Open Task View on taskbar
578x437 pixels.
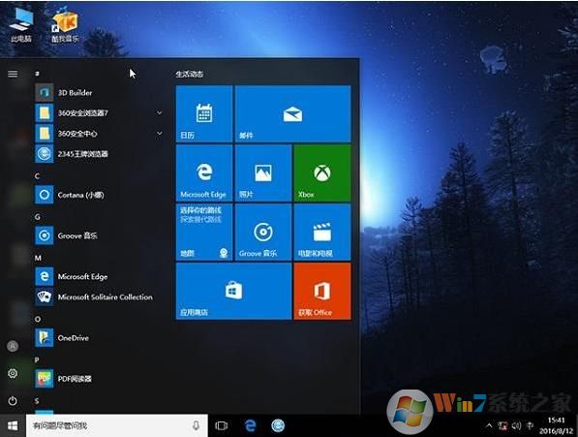[x=221, y=426]
